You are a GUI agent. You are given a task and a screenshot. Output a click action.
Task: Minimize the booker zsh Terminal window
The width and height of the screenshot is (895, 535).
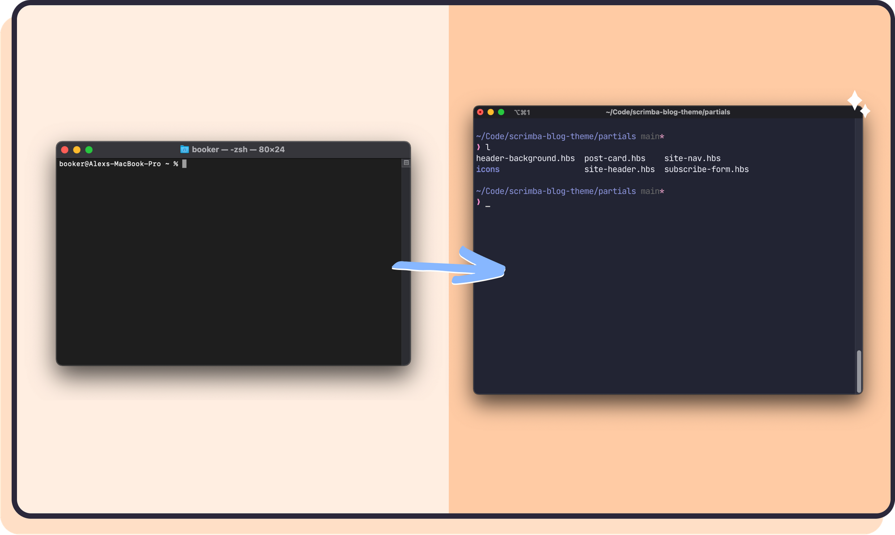pyautogui.click(x=77, y=150)
